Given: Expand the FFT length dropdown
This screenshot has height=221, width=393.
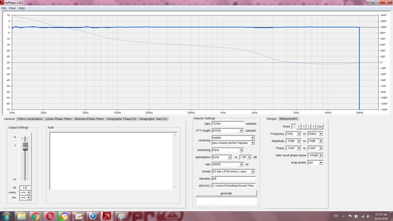Looking at the screenshot, I should point(227,131).
